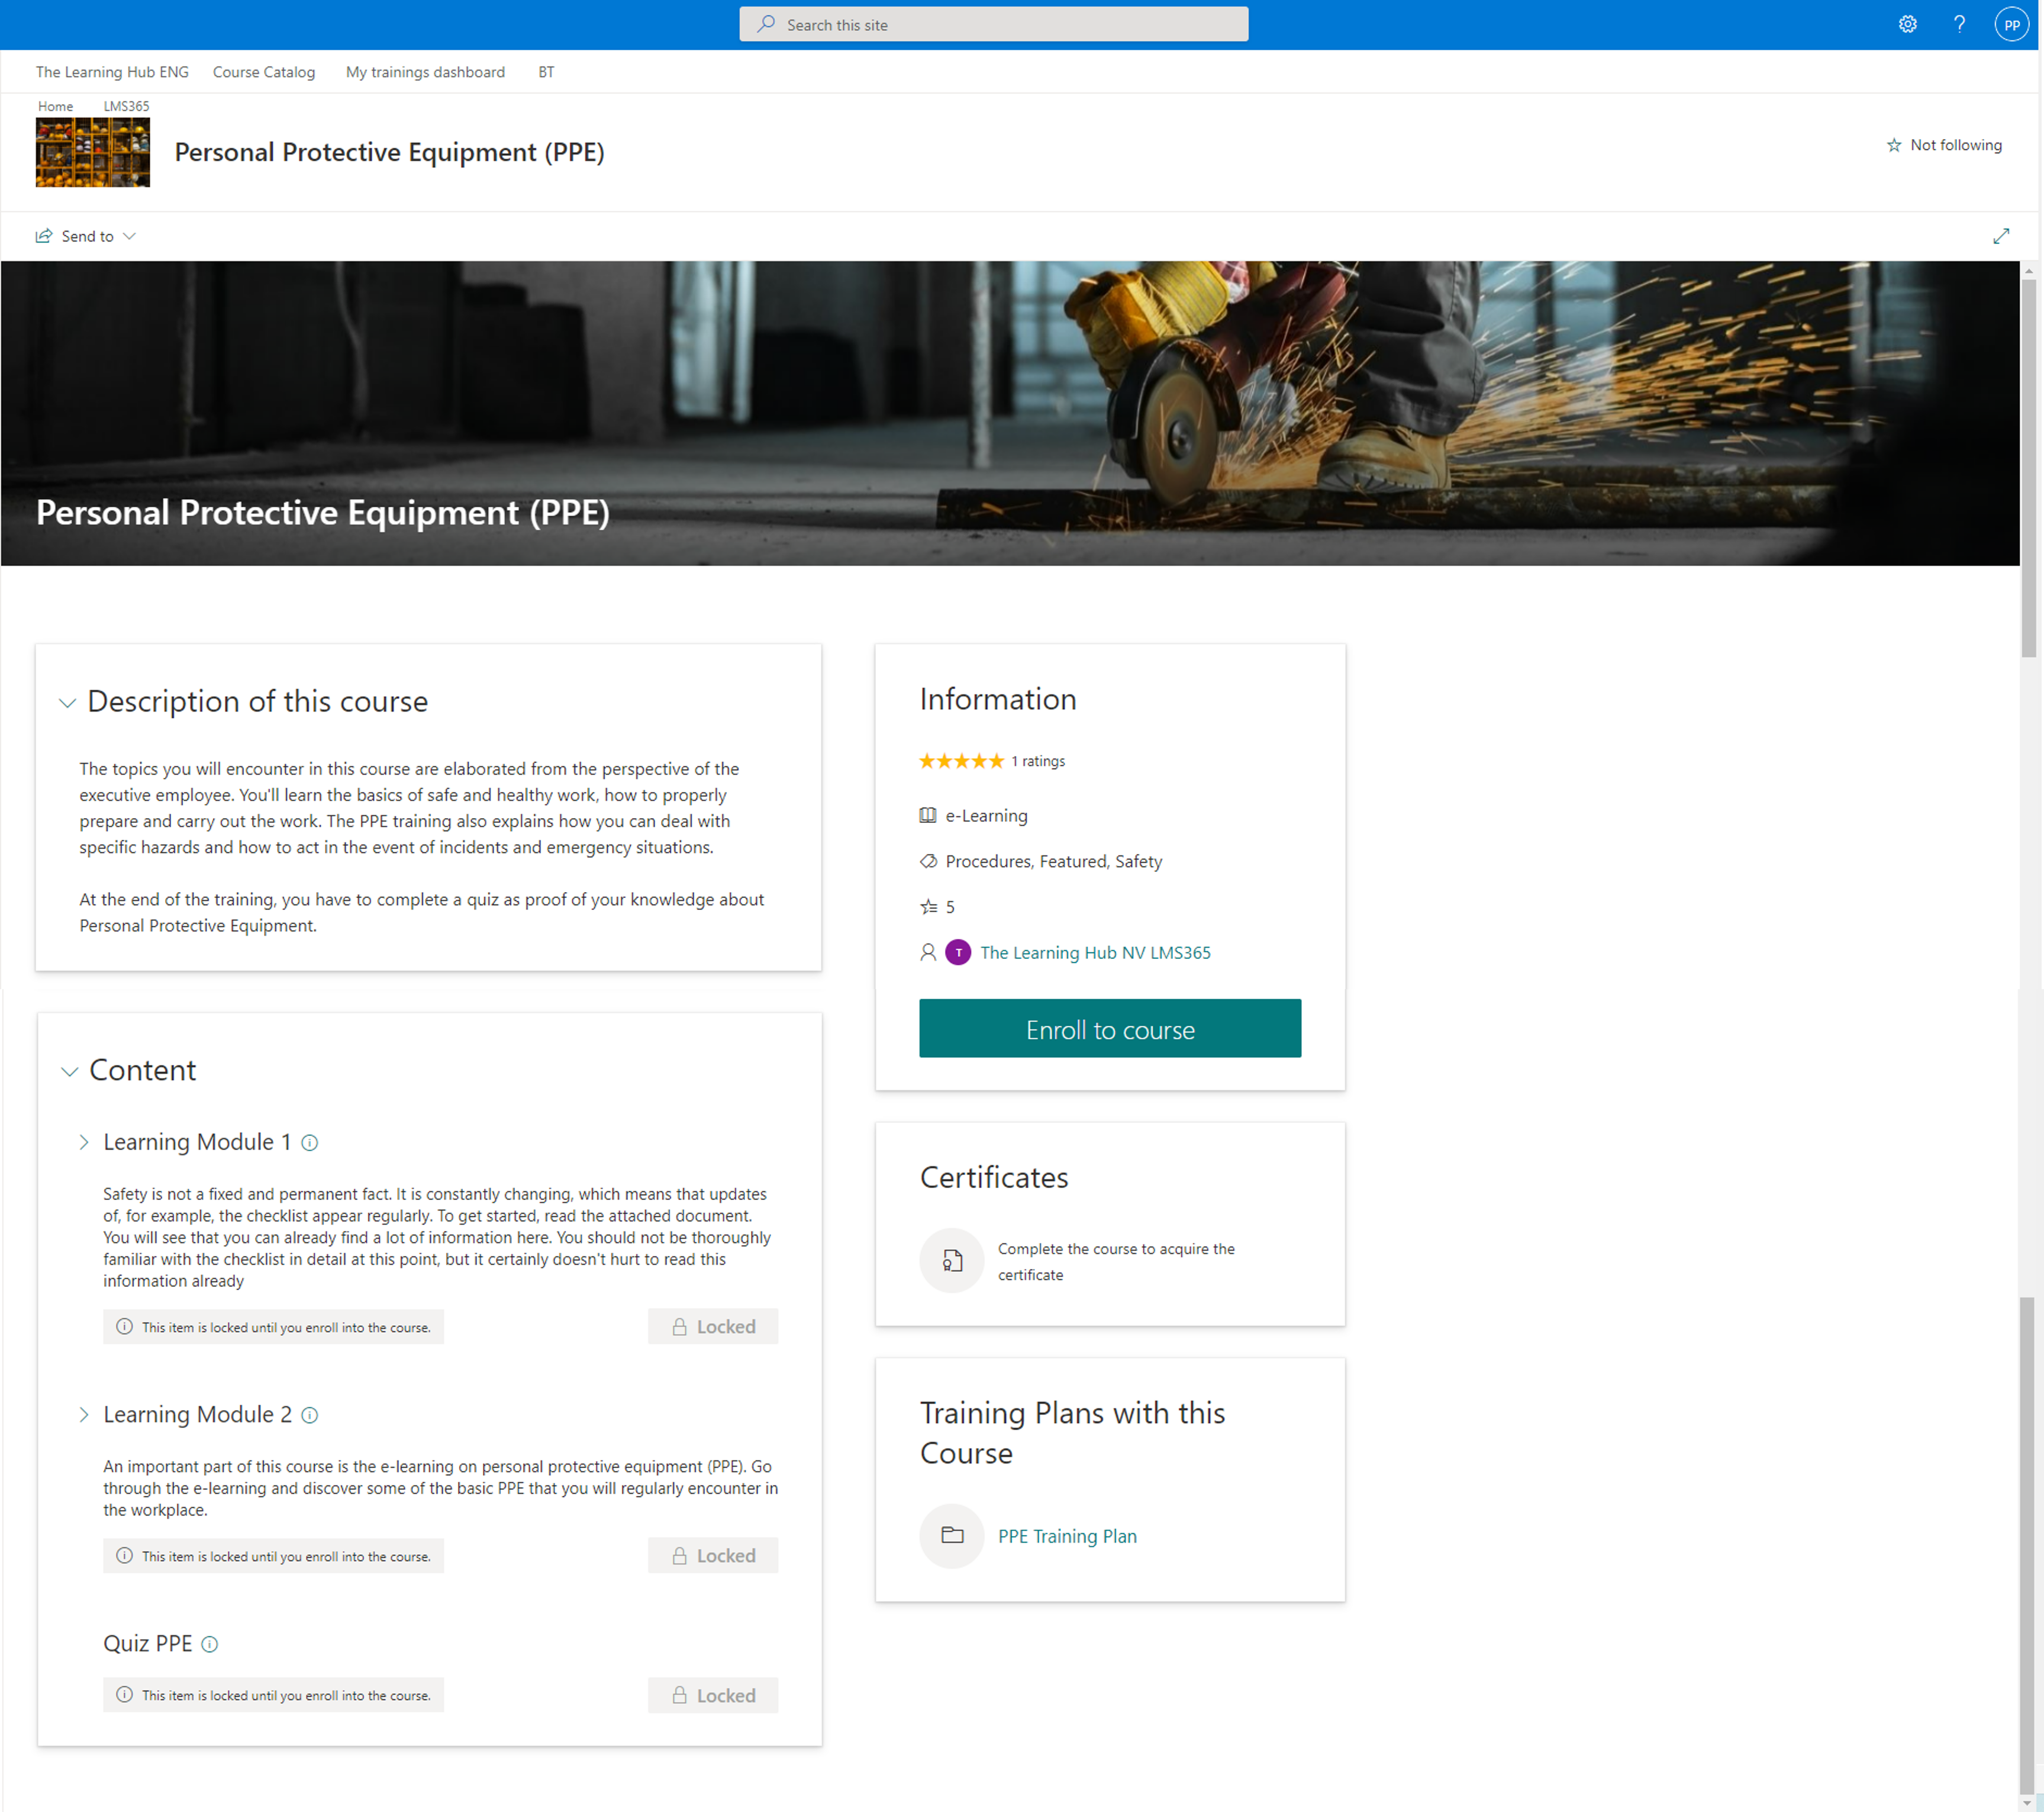Click the purple T avatar of The Learning Hub
The width and height of the screenshot is (2044, 1812).
tap(958, 952)
